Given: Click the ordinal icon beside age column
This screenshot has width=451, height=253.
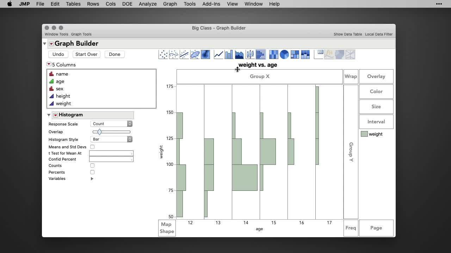Looking at the screenshot, I should (x=51, y=82).
